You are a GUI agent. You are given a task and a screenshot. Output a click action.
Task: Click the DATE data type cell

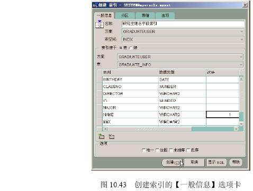(182, 80)
